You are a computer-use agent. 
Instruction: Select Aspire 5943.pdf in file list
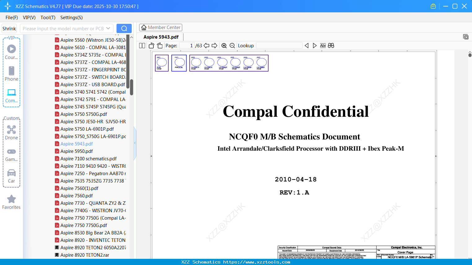click(74, 144)
